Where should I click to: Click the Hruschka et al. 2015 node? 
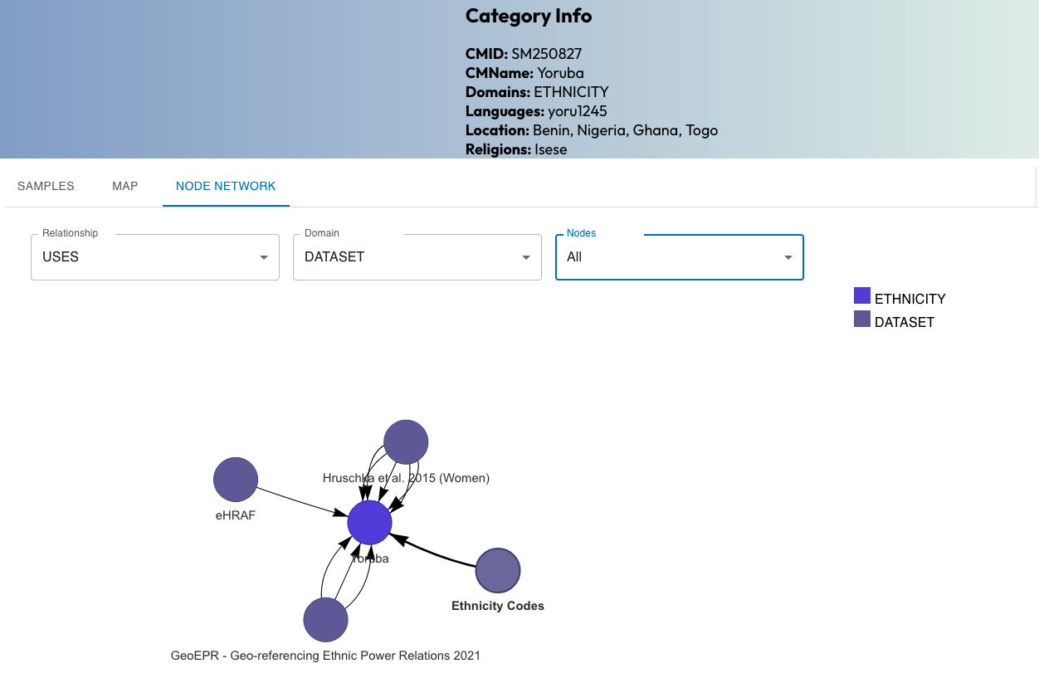click(406, 441)
